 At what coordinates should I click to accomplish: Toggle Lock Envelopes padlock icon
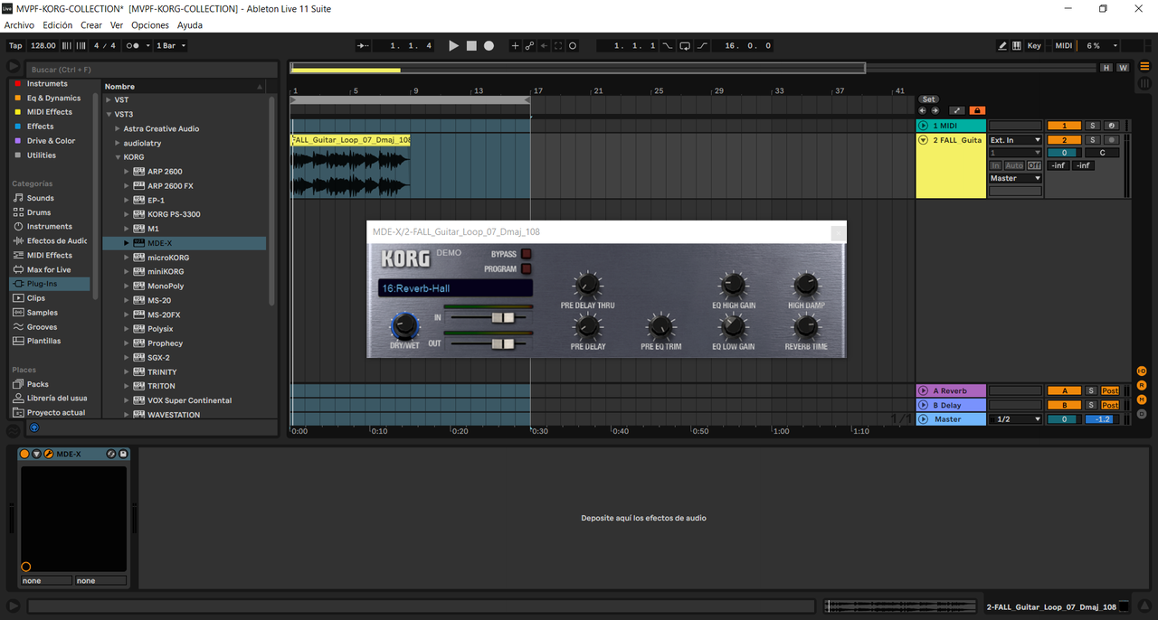(977, 110)
